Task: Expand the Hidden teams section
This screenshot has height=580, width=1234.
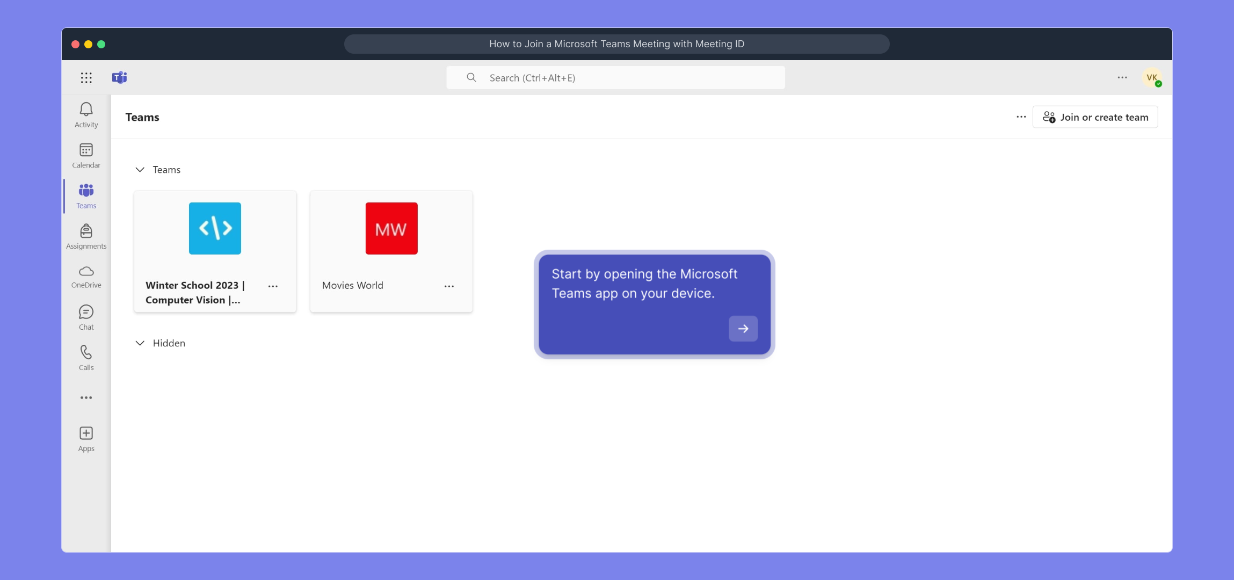Action: (140, 343)
